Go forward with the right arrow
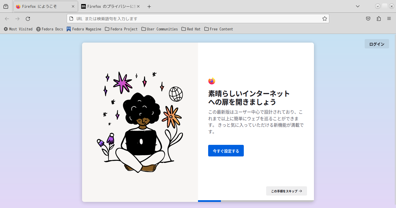The image size is (396, 208). pyautogui.click(x=17, y=19)
